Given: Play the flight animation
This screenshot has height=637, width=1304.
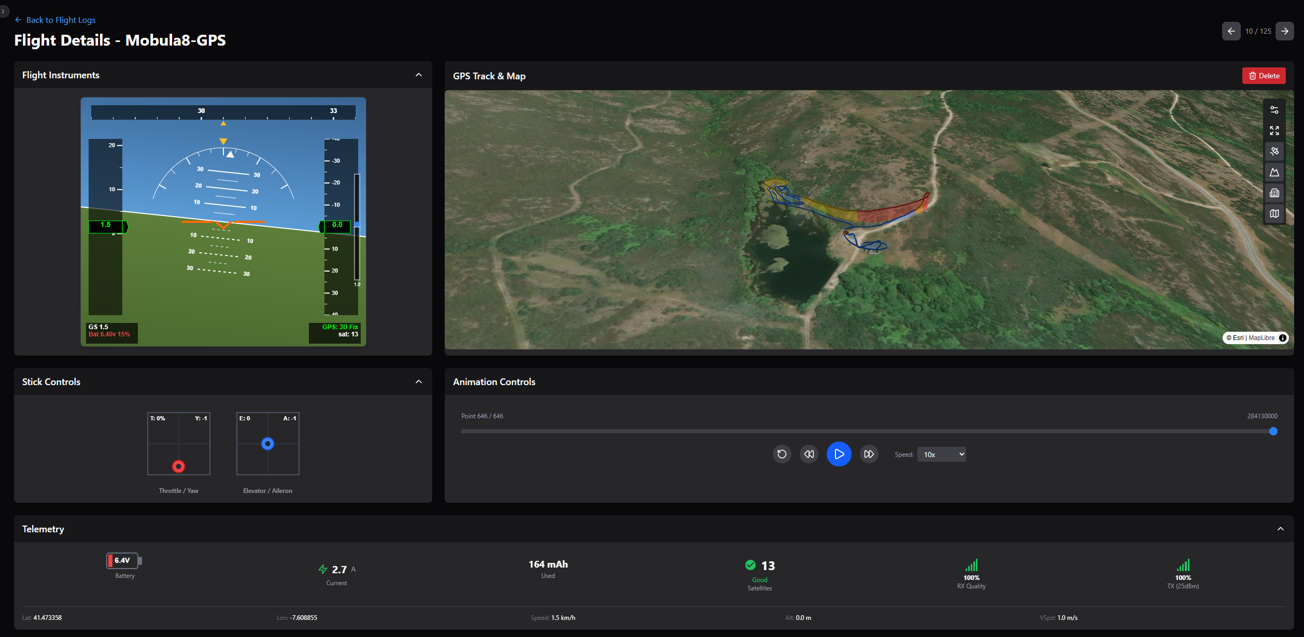Looking at the screenshot, I should [x=839, y=455].
